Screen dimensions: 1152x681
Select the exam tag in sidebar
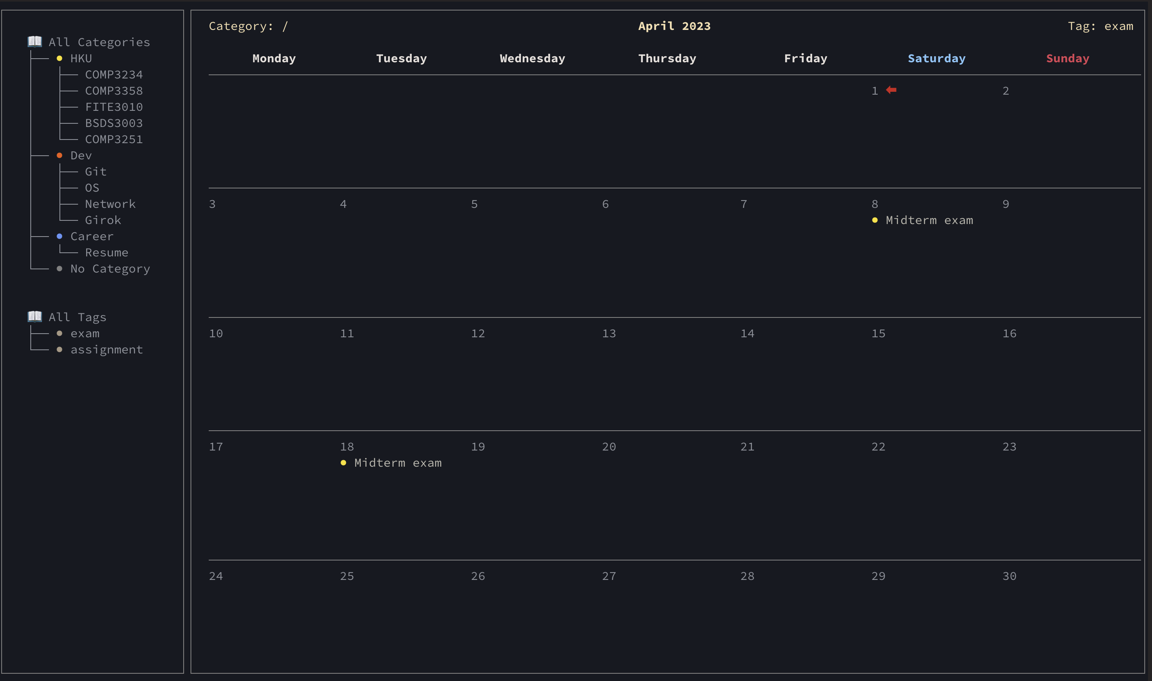(x=85, y=334)
